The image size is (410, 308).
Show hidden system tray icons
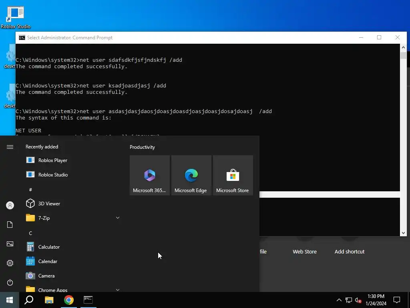pos(339,300)
